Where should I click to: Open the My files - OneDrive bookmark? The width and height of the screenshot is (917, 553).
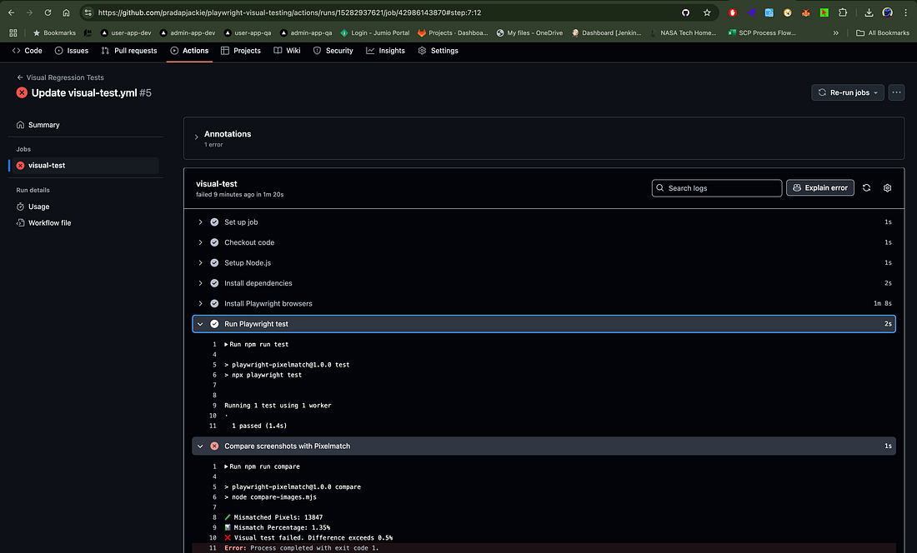coord(529,32)
